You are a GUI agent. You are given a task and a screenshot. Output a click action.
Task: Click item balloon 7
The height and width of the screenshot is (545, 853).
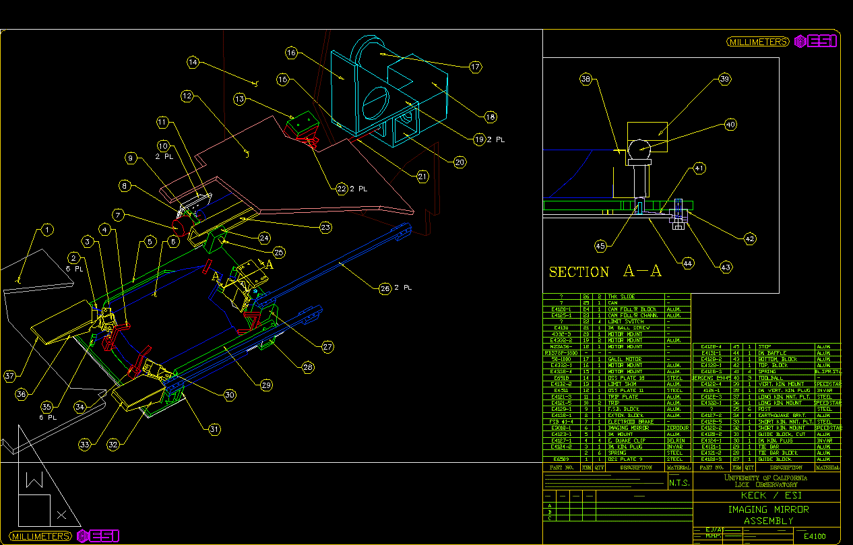[x=119, y=216]
